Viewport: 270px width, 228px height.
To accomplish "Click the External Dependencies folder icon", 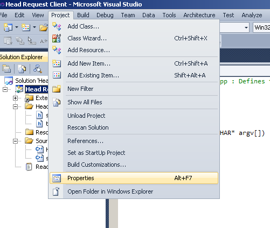I will click(29, 98).
